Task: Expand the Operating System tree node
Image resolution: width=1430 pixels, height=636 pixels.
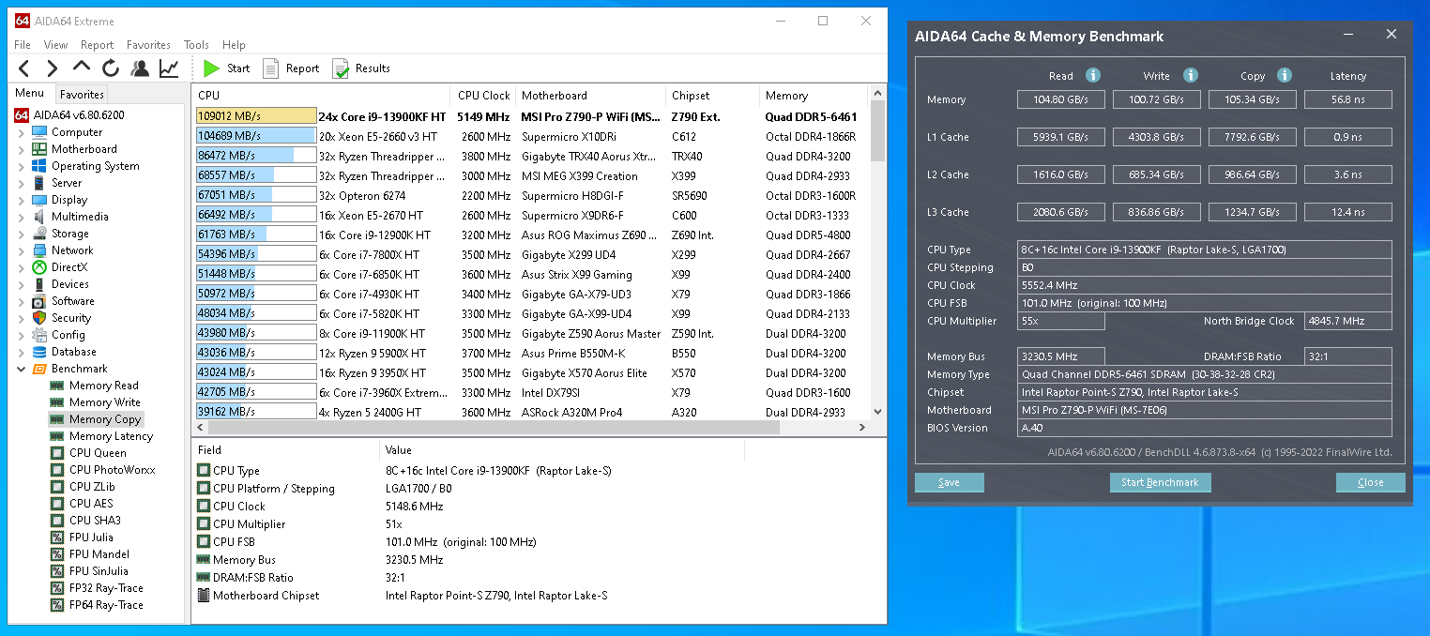Action: pyautogui.click(x=22, y=166)
